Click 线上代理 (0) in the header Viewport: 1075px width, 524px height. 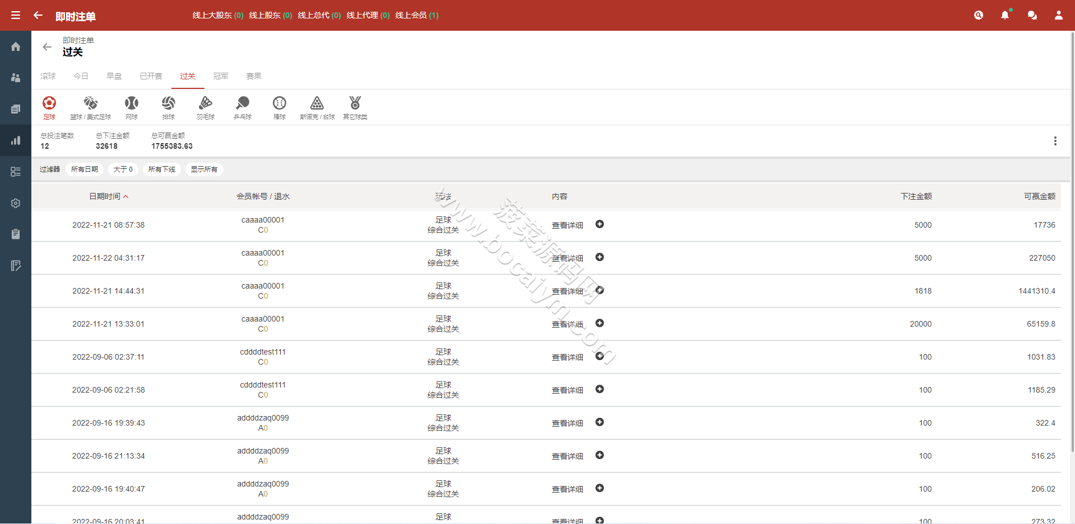(x=368, y=15)
